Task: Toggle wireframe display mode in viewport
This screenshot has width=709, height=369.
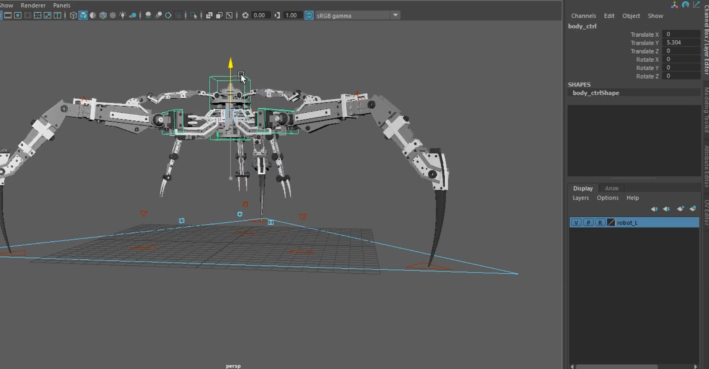Action: tap(73, 15)
